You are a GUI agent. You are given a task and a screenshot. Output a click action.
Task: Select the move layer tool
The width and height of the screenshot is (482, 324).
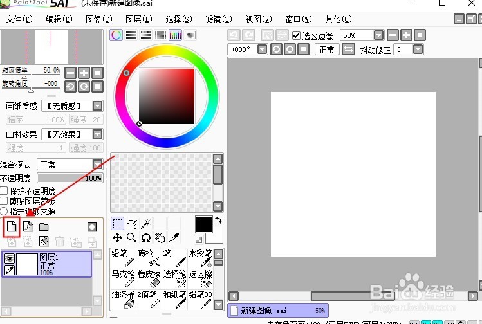117,237
